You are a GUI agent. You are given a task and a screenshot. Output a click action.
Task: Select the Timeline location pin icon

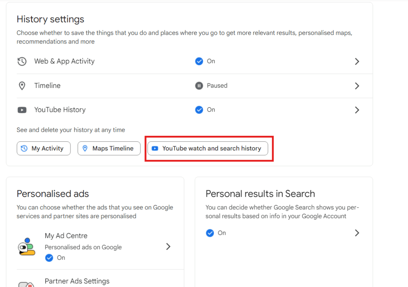[22, 86]
